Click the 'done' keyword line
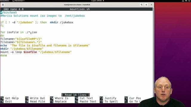The width and height of the screenshot is (191, 107). (x=4, y=55)
